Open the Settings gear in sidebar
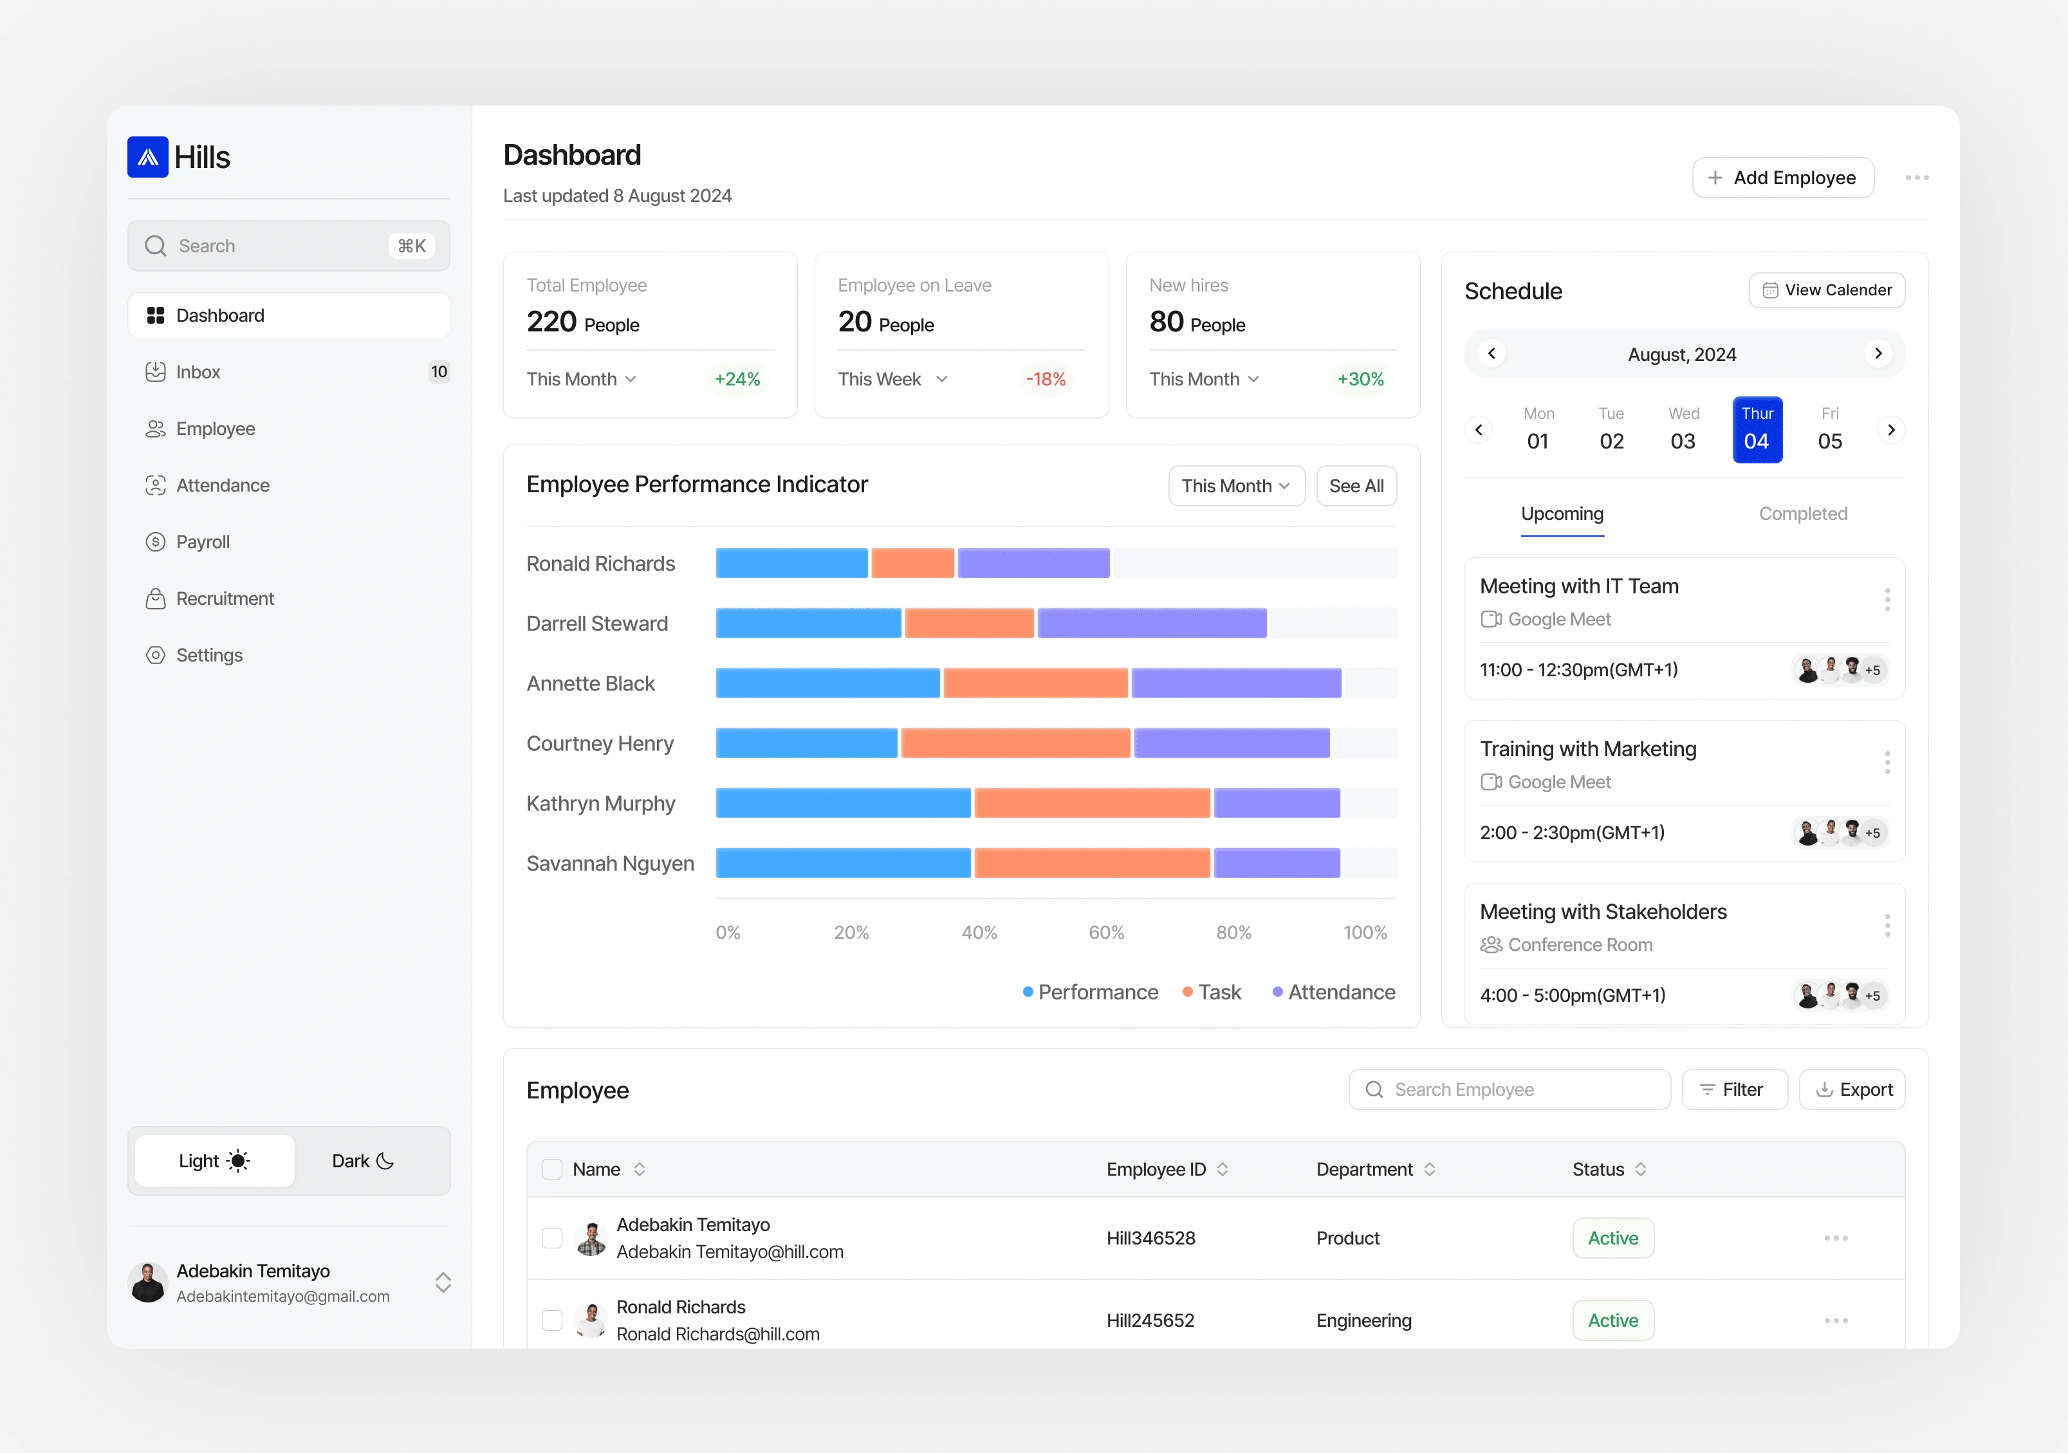The width and height of the screenshot is (2068, 1453). point(156,656)
